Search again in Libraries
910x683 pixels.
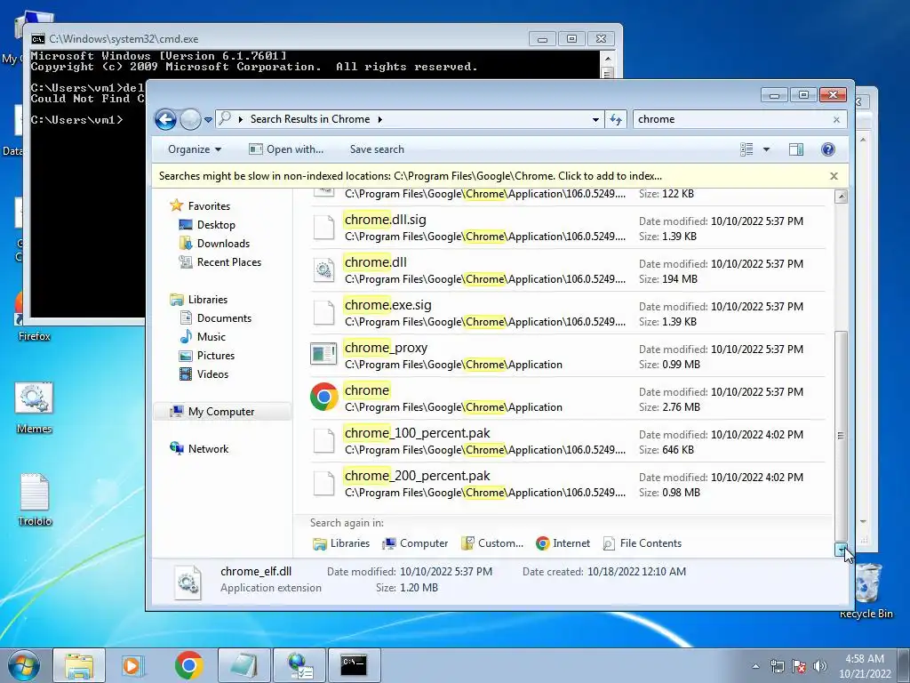pyautogui.click(x=341, y=543)
